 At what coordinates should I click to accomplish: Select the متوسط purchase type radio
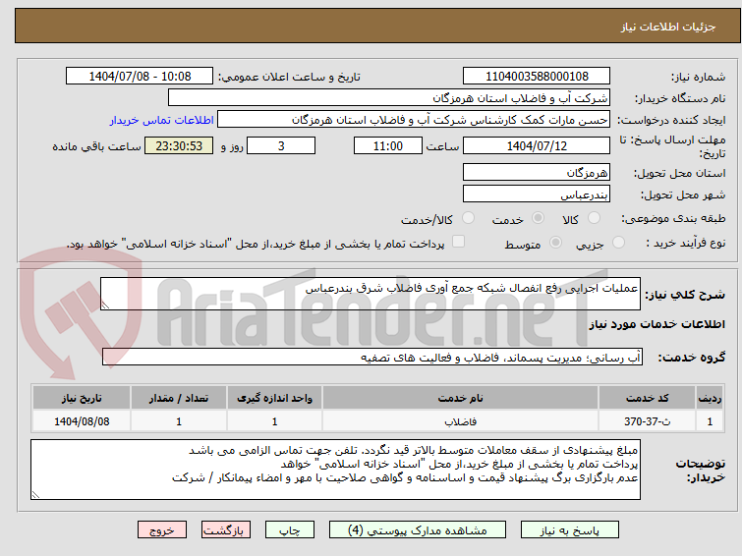click(x=555, y=243)
